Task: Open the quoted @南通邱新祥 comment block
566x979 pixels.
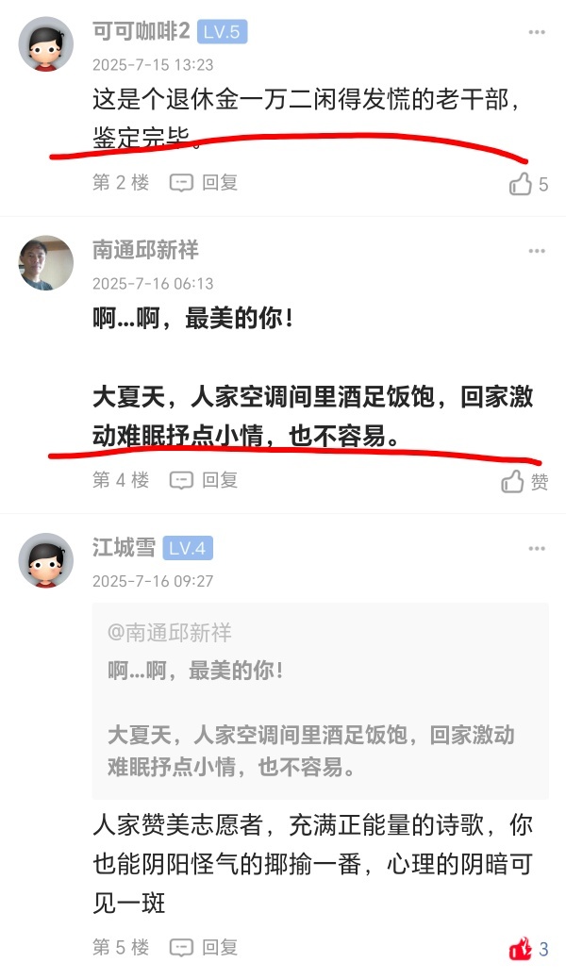Action: point(320,701)
